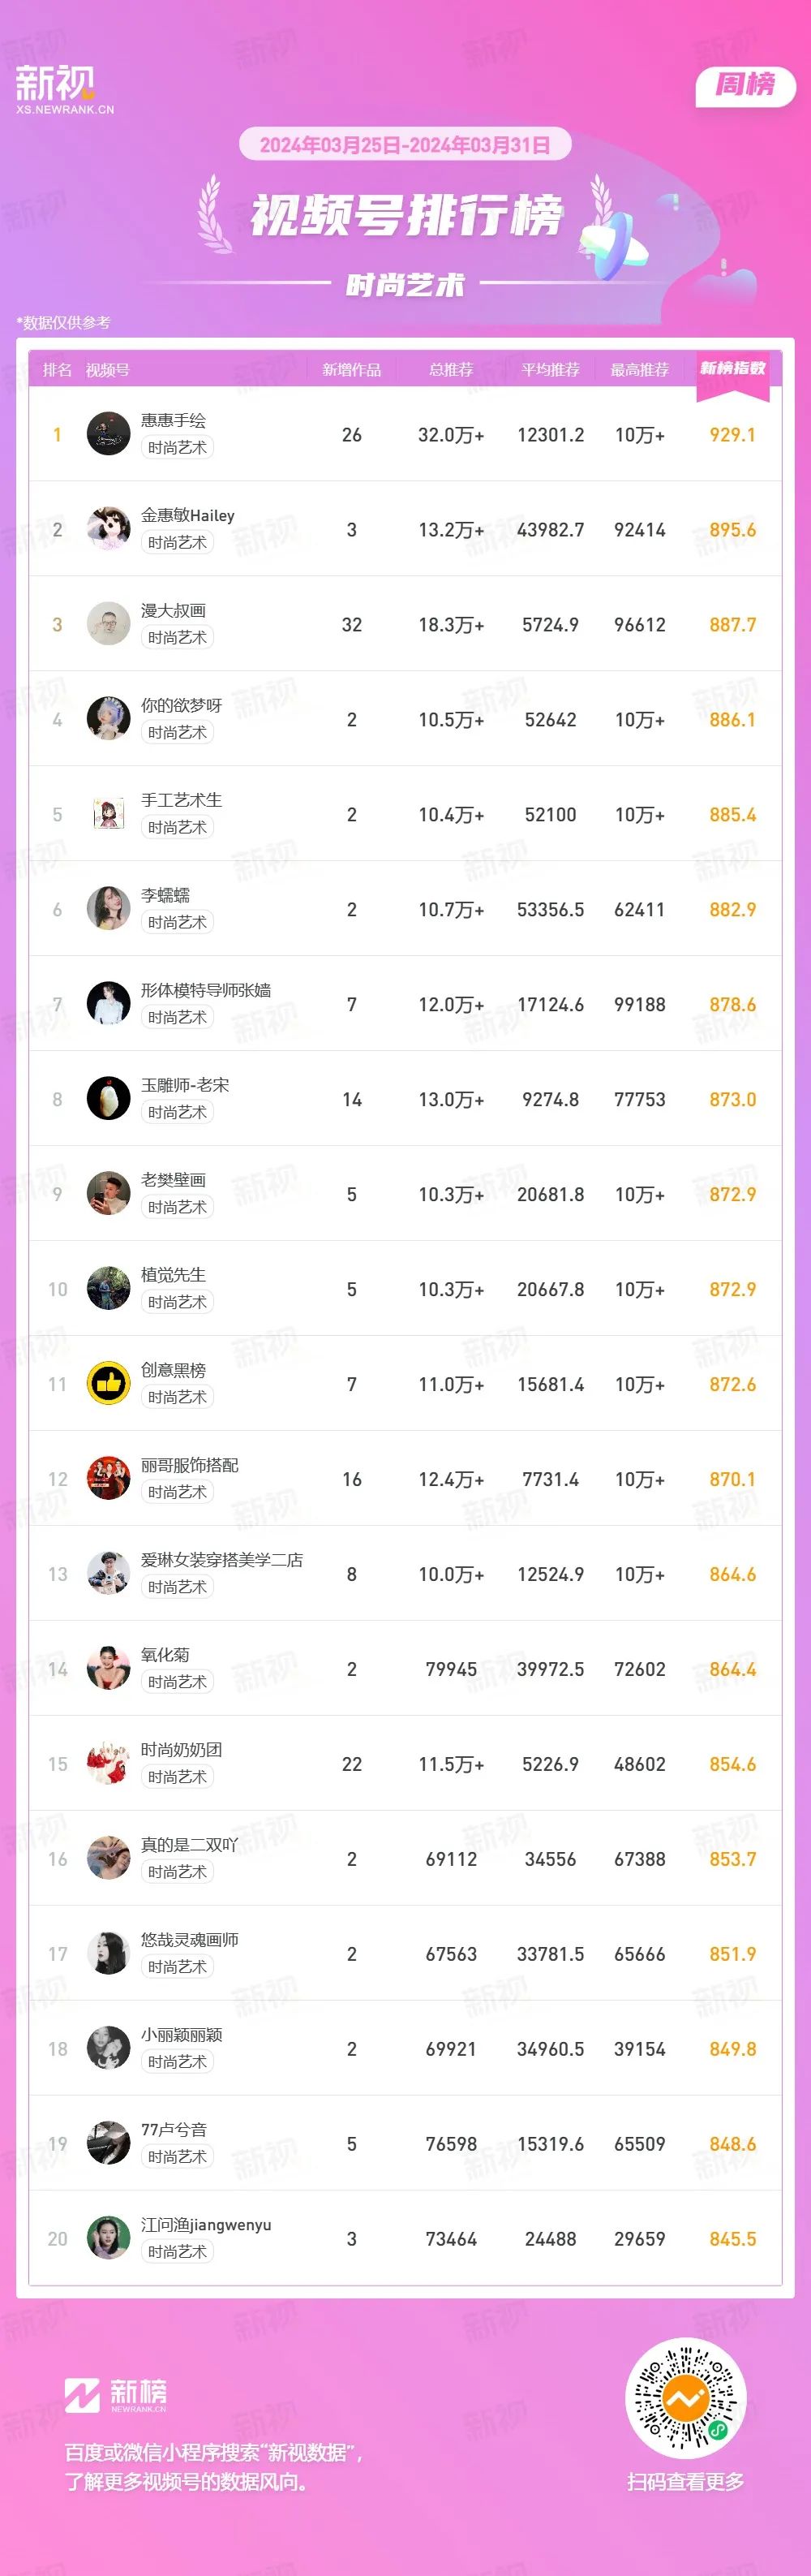Click index score 929.1 in first row
The width and height of the screenshot is (811, 2576).
point(732,435)
